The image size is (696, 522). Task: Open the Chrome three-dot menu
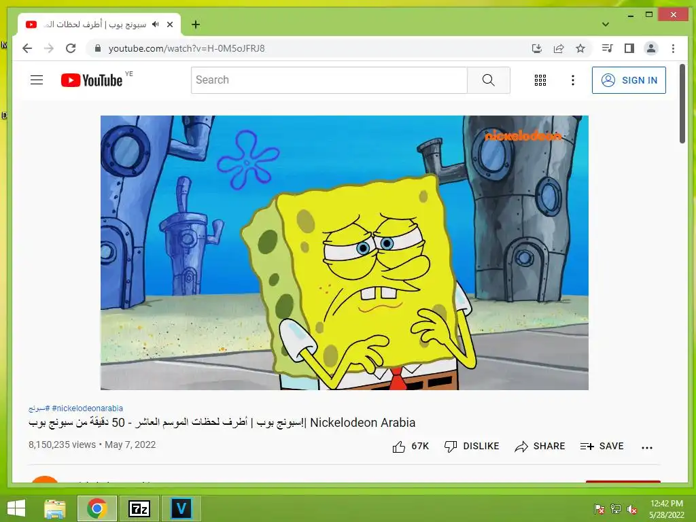(673, 48)
